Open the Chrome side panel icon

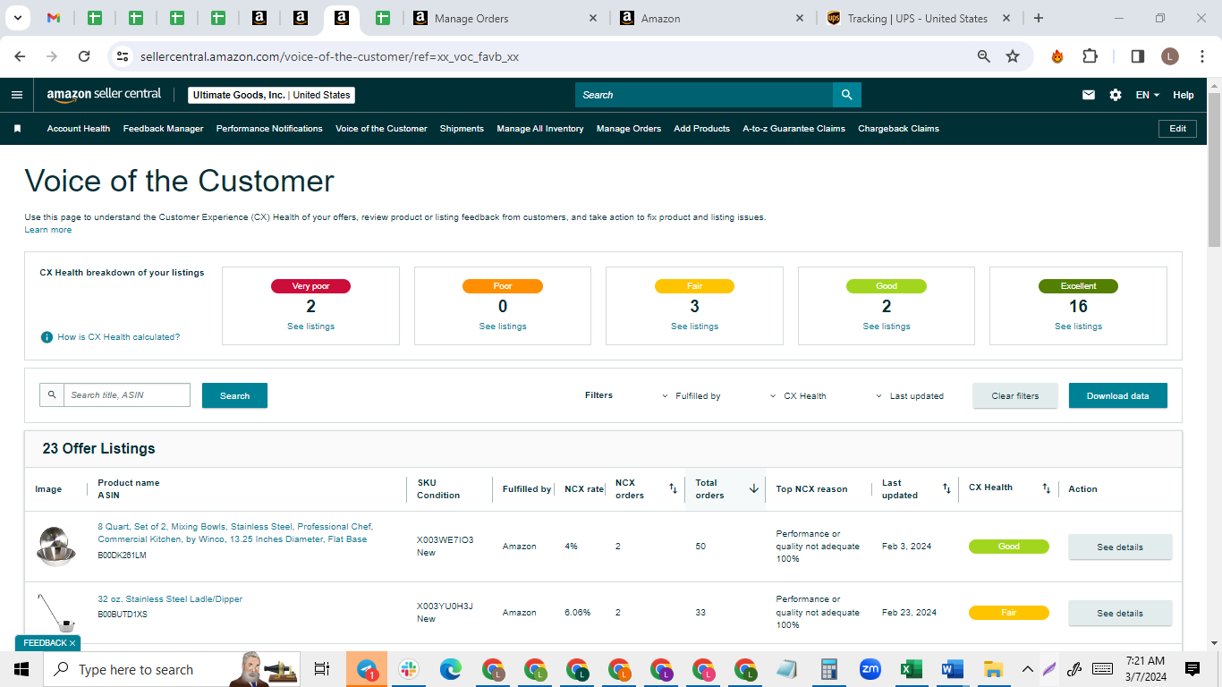[1138, 56]
